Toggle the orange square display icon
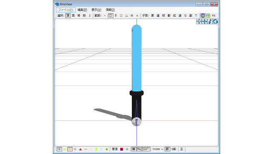This screenshot has height=154, width=273. (x=70, y=149)
